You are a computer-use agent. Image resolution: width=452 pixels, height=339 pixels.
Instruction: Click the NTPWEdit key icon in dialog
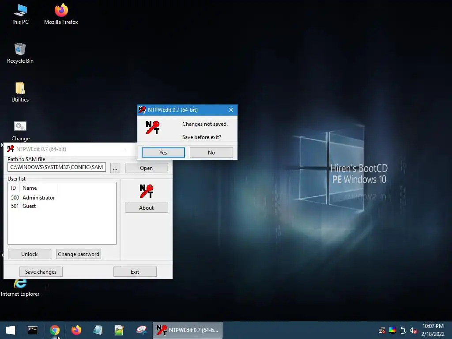(152, 128)
